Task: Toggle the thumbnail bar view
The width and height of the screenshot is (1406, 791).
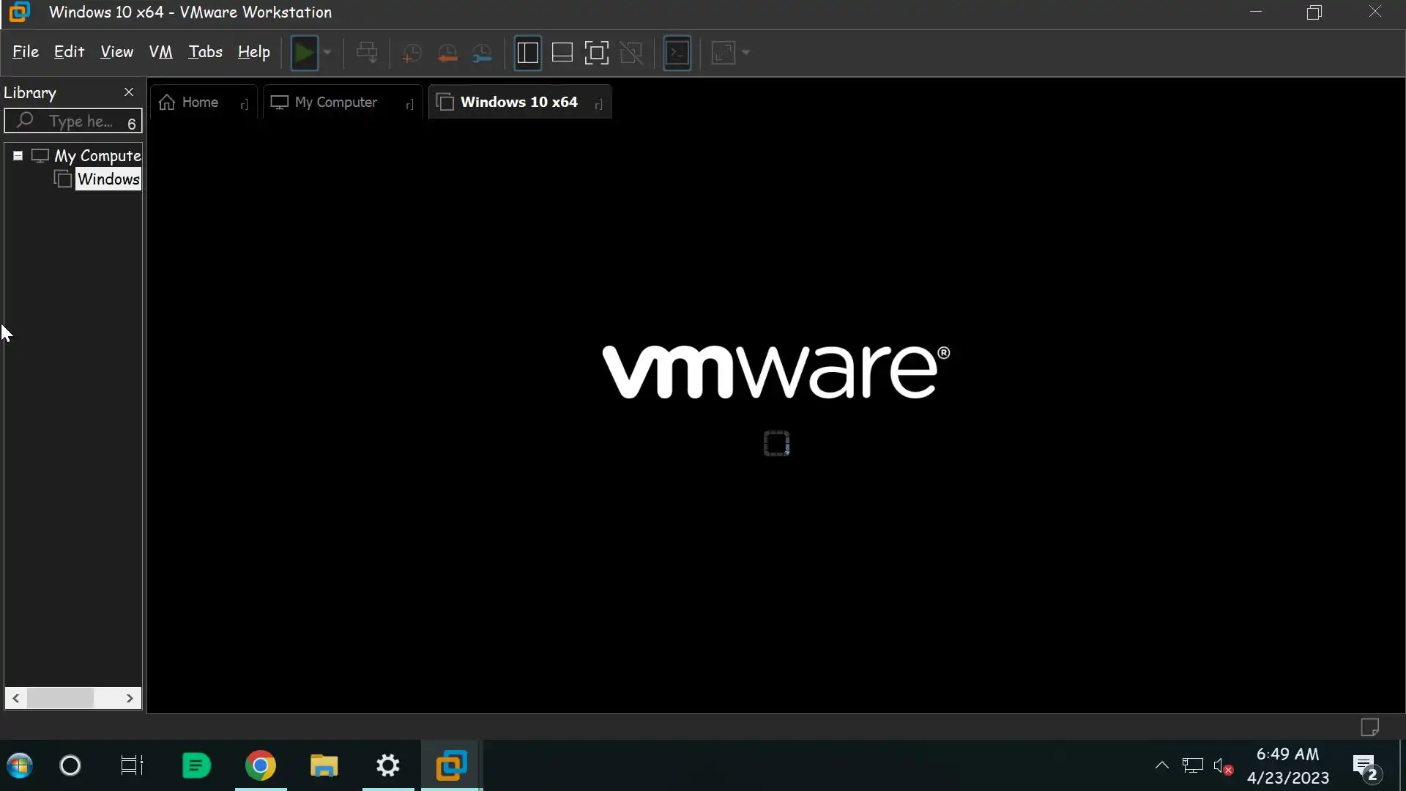Action: point(562,53)
